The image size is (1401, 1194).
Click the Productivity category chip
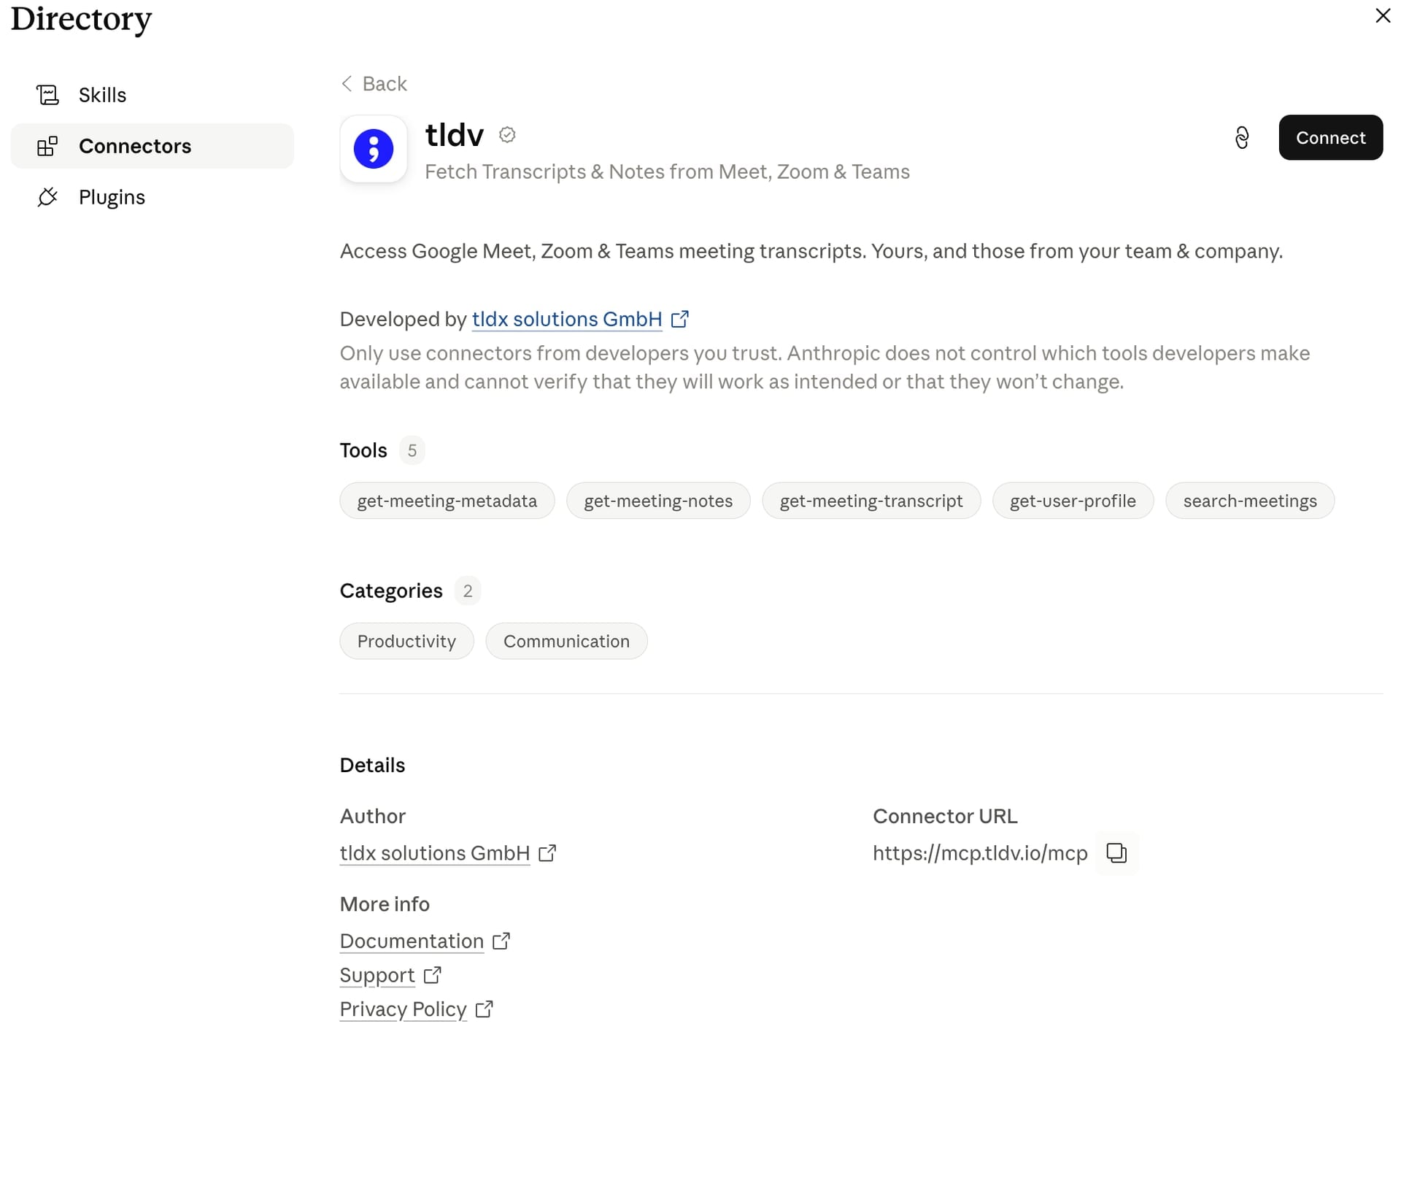click(x=406, y=641)
